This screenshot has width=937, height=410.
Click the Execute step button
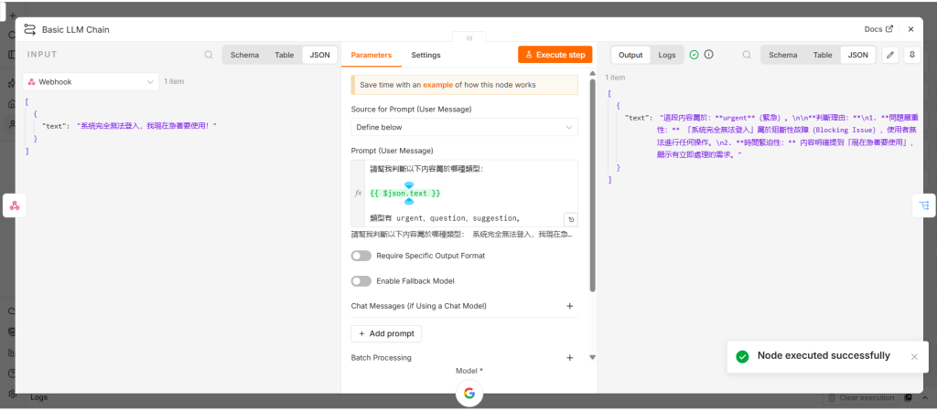[555, 55]
